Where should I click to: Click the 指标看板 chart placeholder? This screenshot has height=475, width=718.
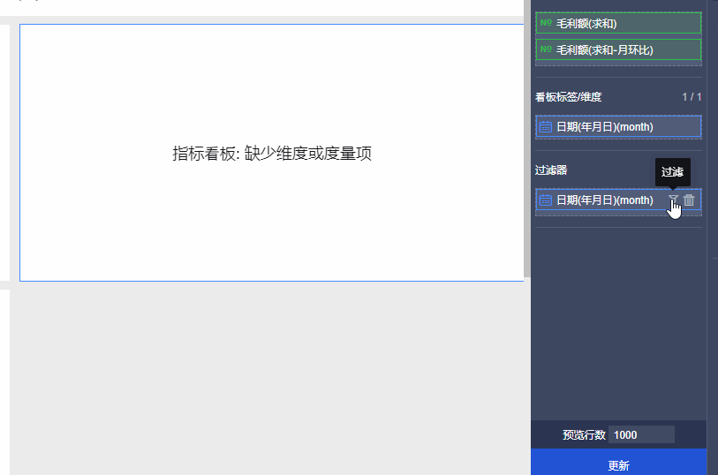pyautogui.click(x=271, y=153)
